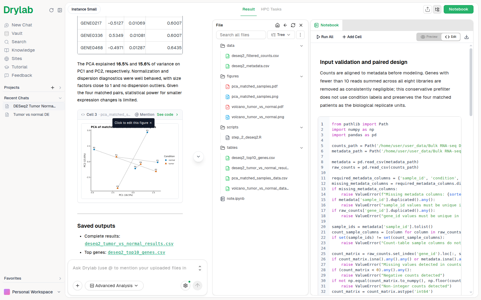481x300 pixels.
Task: Switch notebook to Edit mode
Action: (x=451, y=37)
